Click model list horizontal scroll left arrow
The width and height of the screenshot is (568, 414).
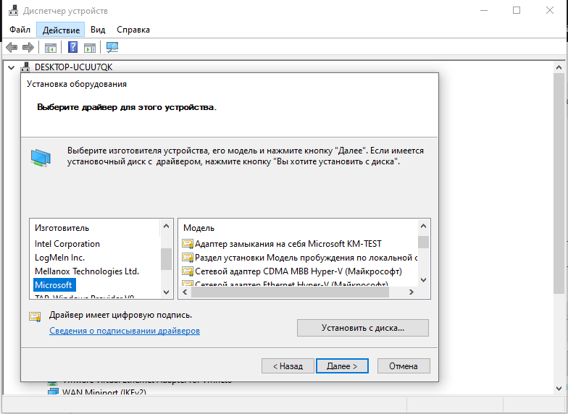point(185,292)
